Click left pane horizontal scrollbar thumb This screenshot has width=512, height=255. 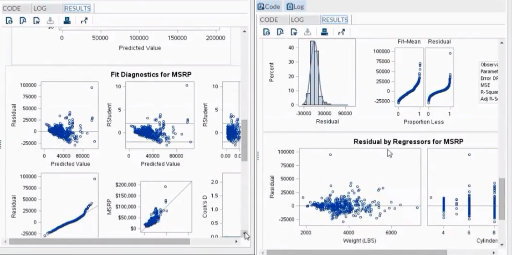99,242
